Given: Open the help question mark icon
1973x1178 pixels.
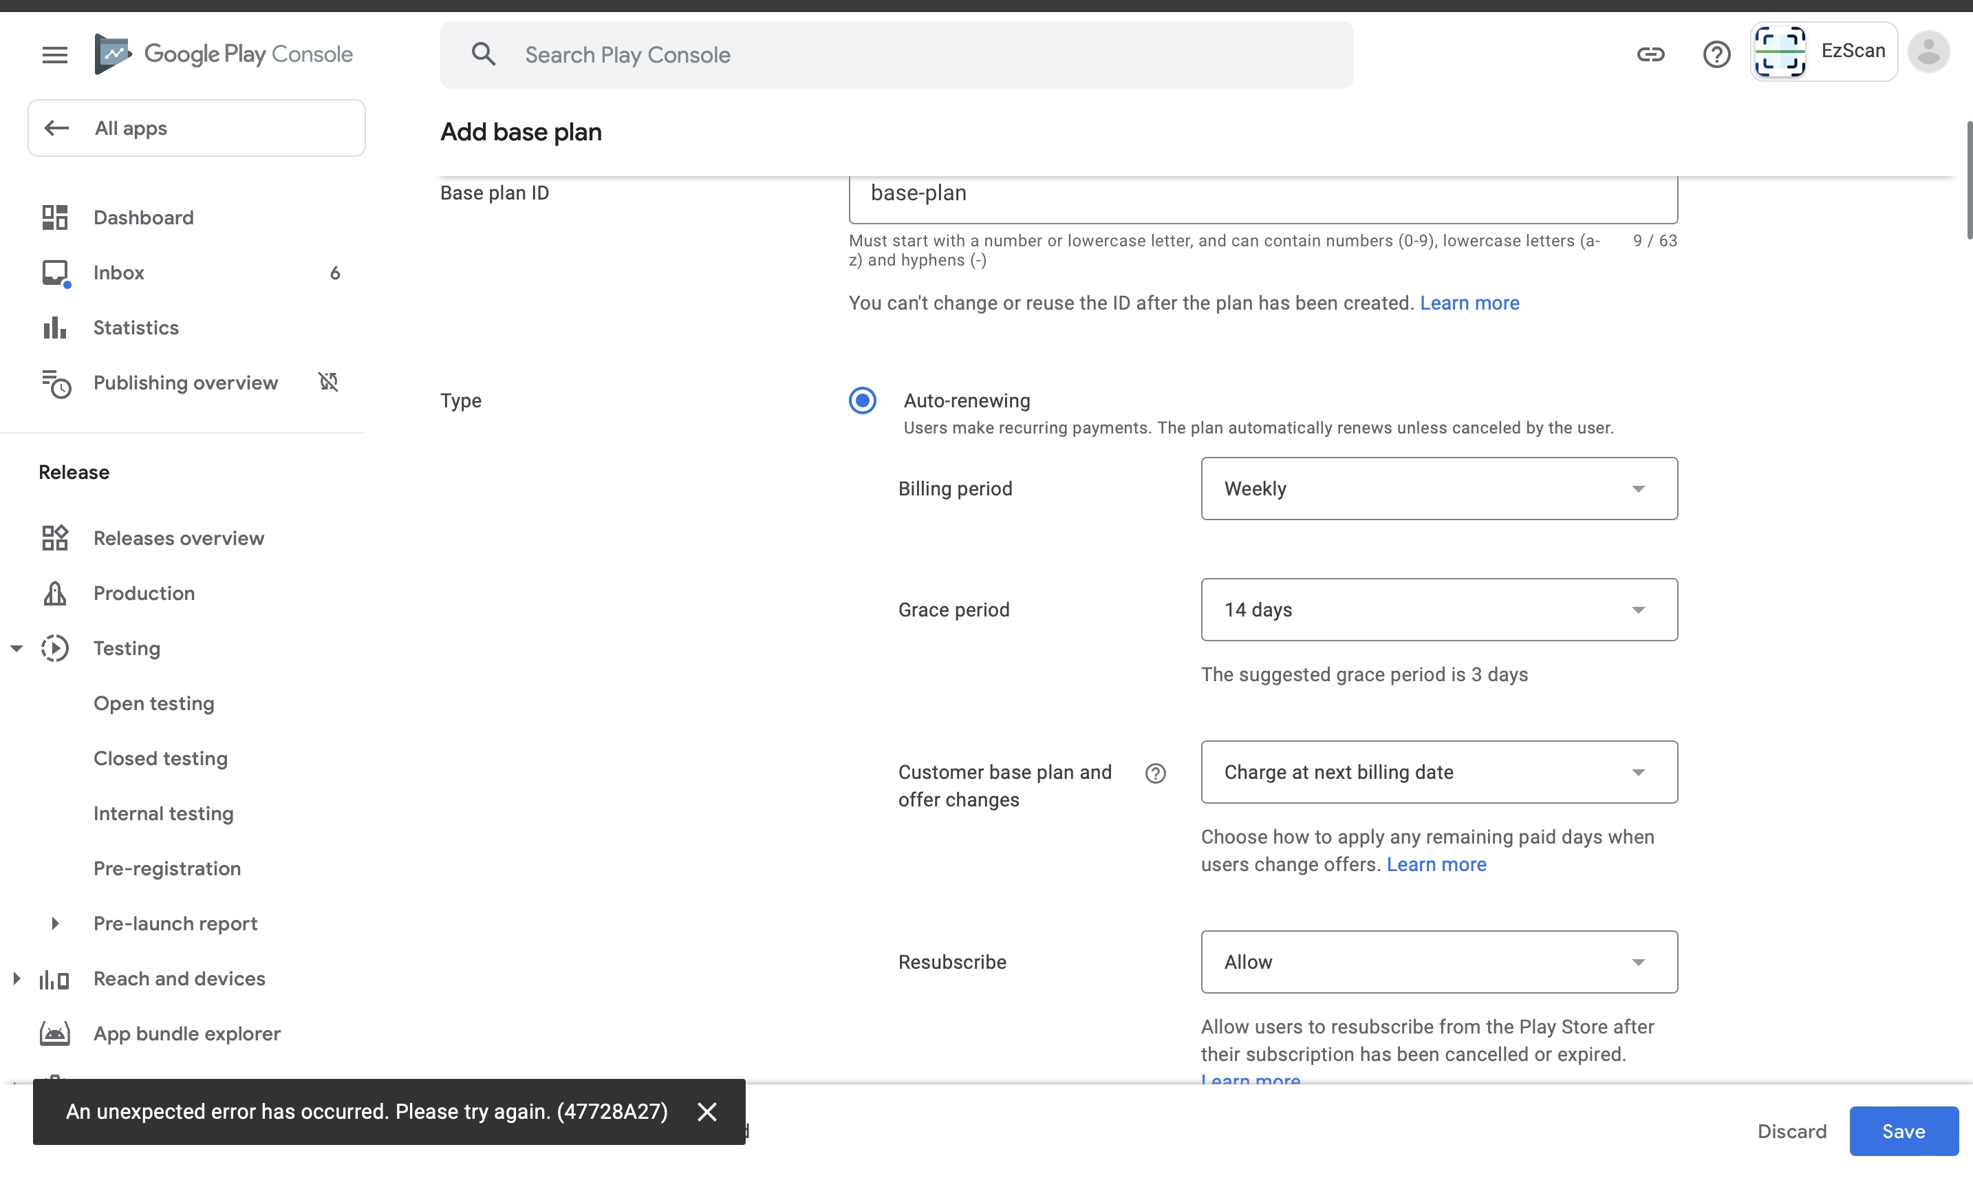Looking at the screenshot, I should tap(1716, 54).
